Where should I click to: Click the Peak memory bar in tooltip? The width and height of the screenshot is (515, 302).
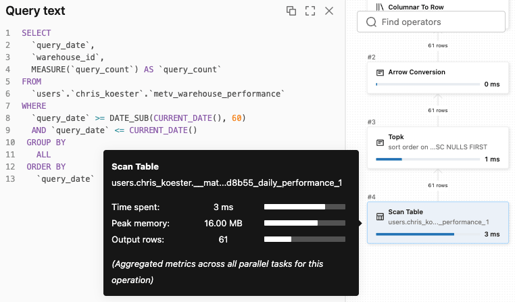click(x=304, y=223)
